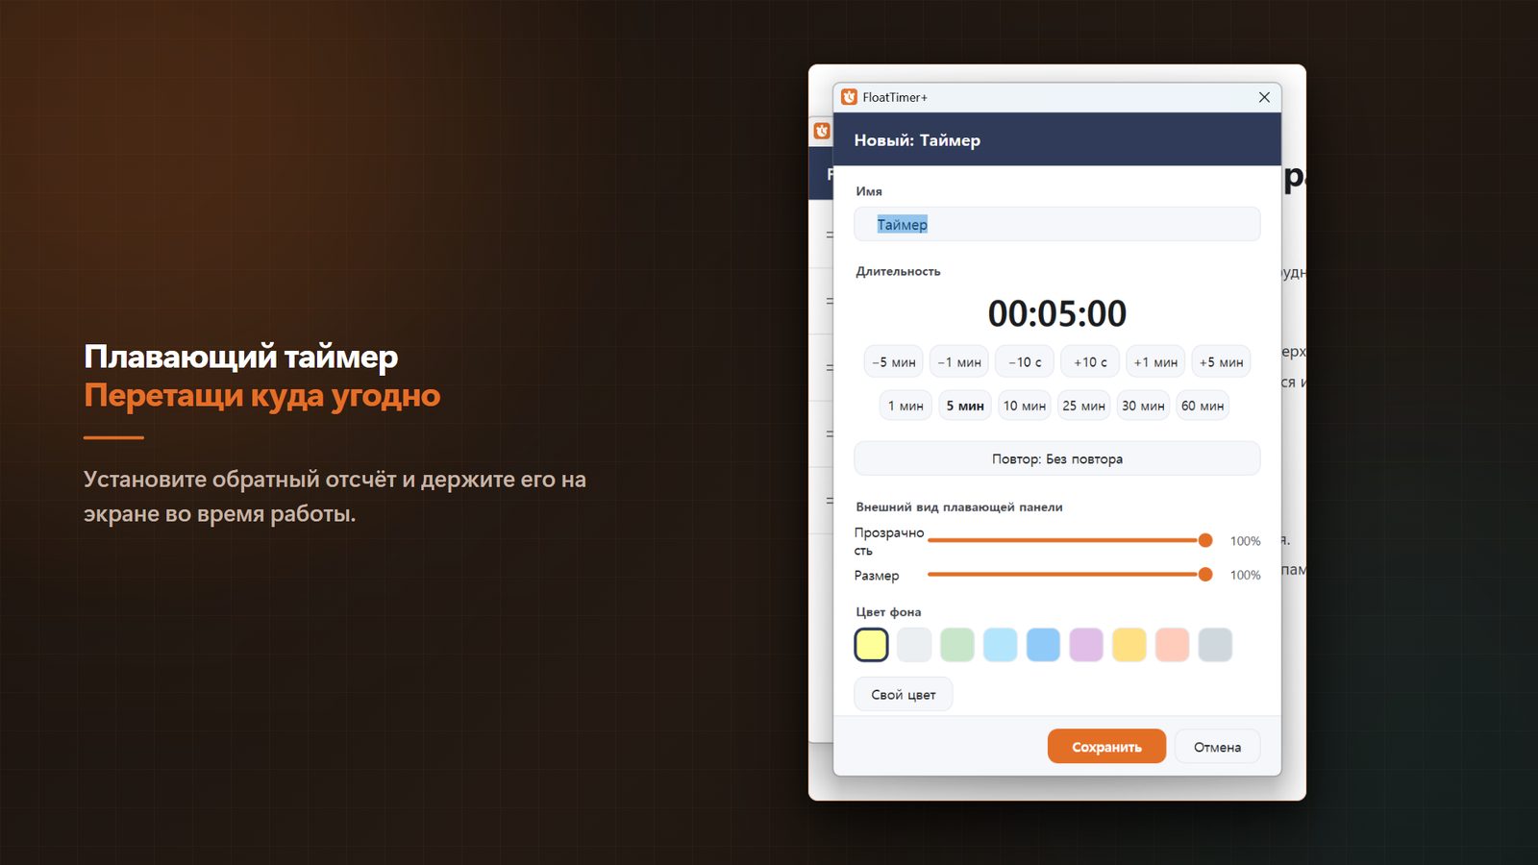Add one minute with +1 мин
1538x865 pixels.
pyautogui.click(x=1155, y=362)
